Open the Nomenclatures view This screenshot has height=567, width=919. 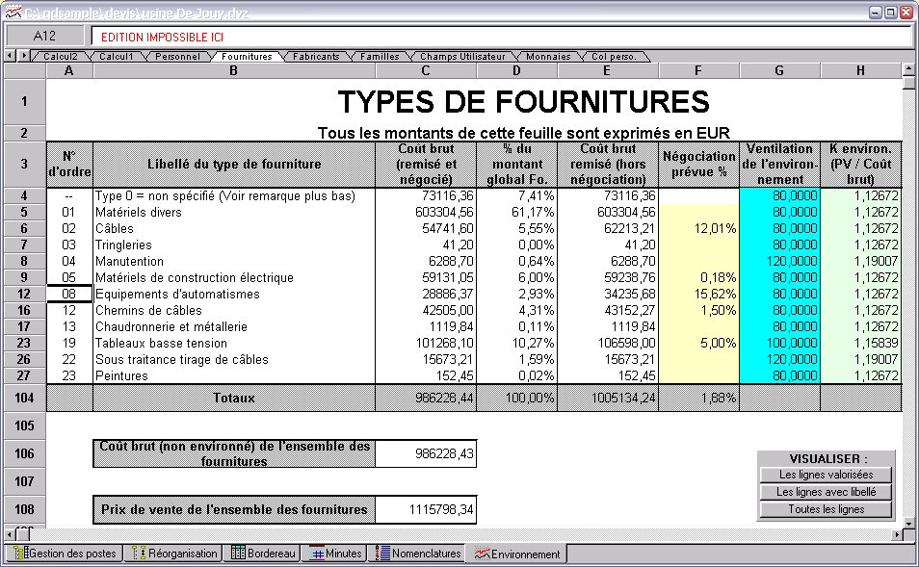(x=417, y=554)
